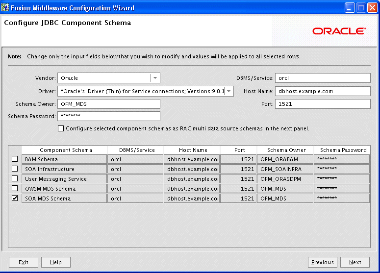The image size is (380, 273).
Task: Proceed with the Next button
Action: (355, 262)
